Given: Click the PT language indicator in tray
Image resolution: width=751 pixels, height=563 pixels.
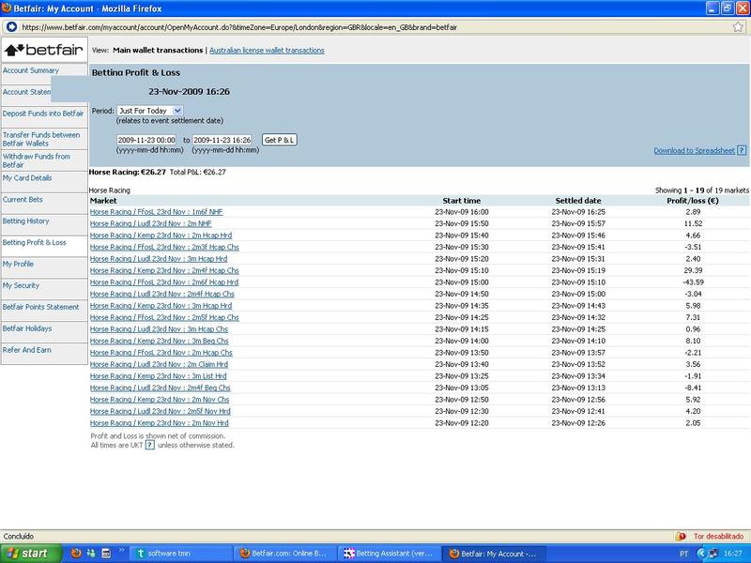Looking at the screenshot, I should 683,554.
